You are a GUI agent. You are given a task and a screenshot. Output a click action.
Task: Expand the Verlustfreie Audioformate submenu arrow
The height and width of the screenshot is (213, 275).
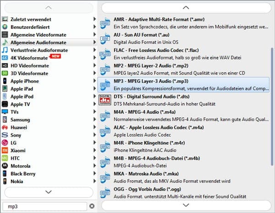click(x=94, y=50)
